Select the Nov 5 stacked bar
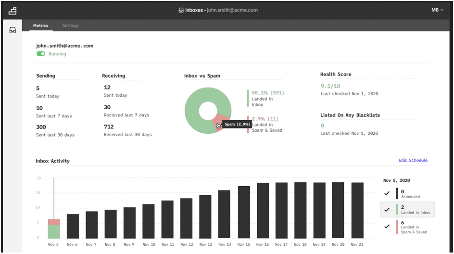The image size is (454, 254). 54,229
